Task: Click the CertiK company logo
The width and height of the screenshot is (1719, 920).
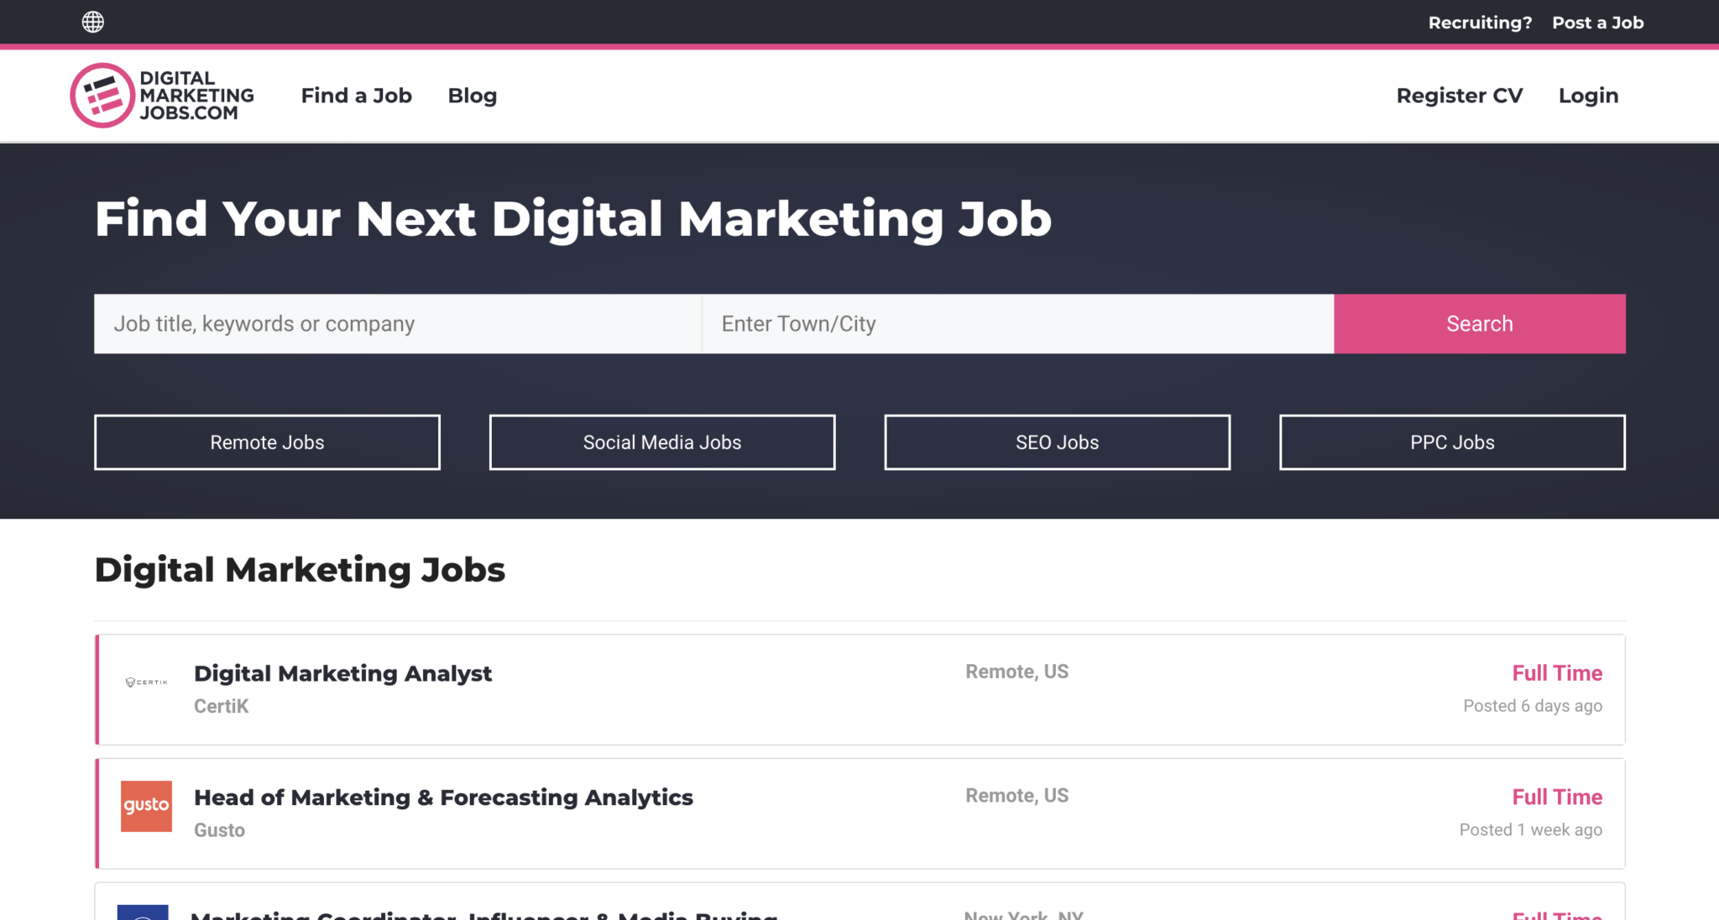Action: (x=146, y=682)
